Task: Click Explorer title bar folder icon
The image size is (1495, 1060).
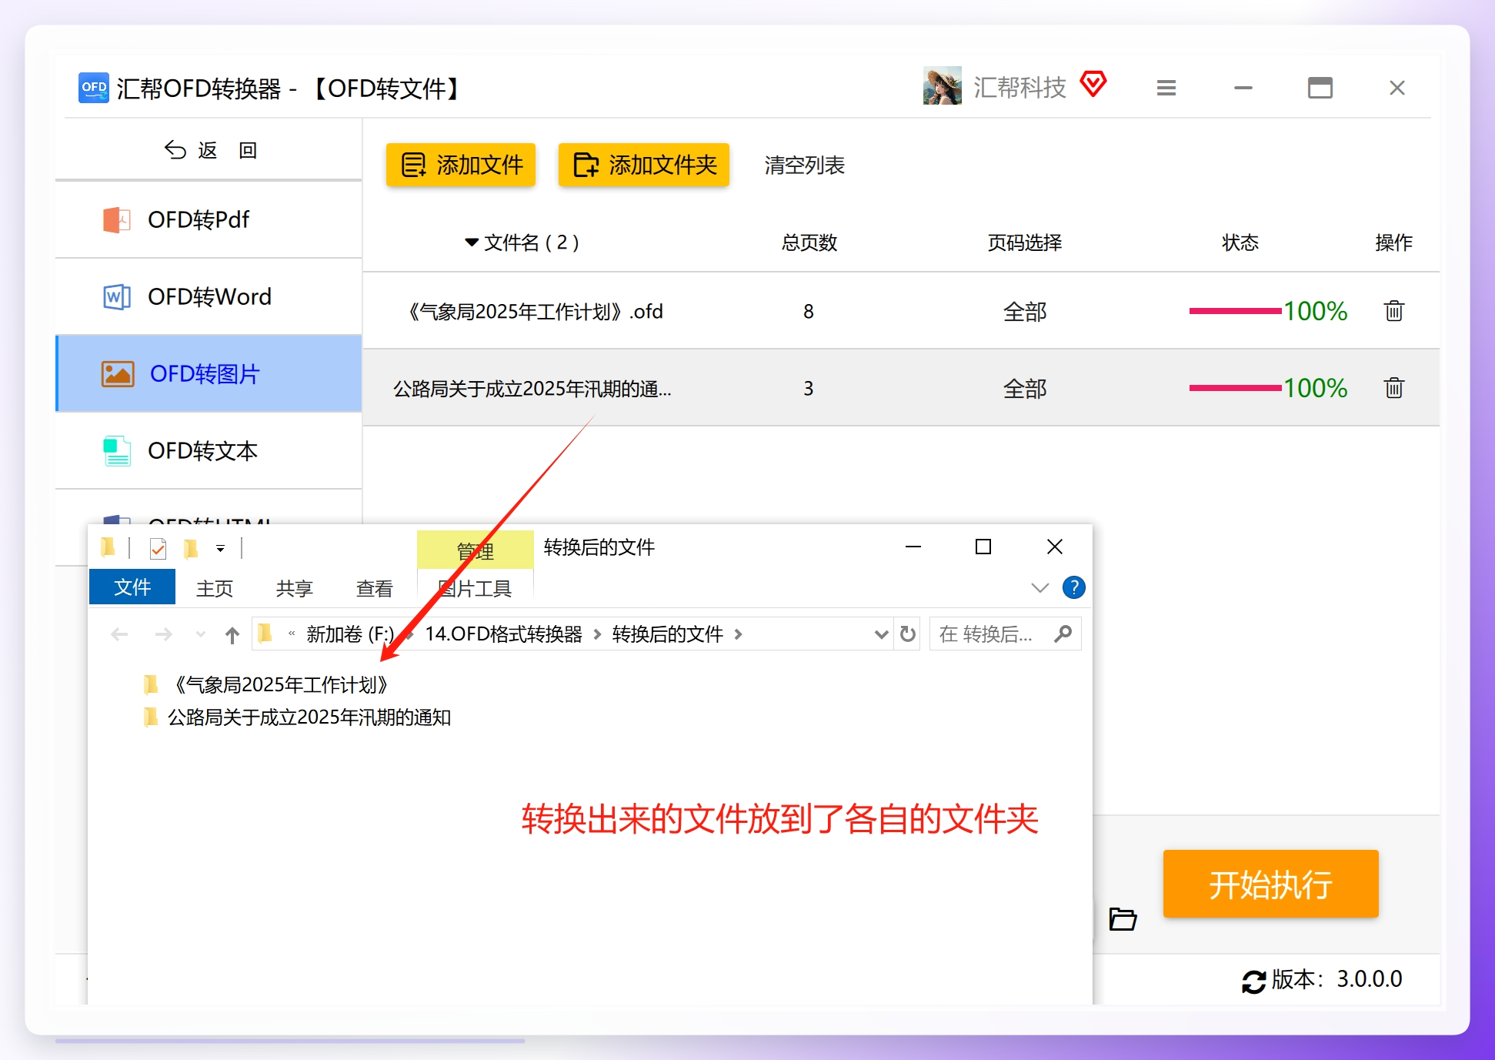Action: click(x=108, y=547)
